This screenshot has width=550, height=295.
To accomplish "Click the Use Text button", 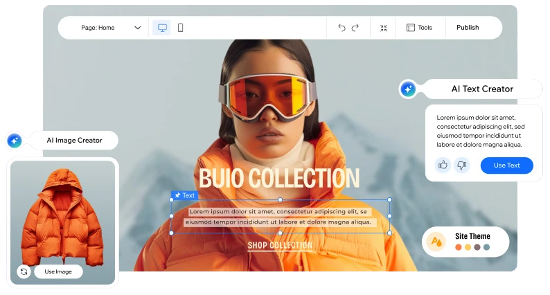I will (x=506, y=166).
